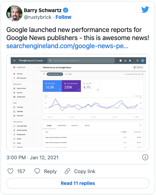Enable the Avg. CTR checkbox
The height and width of the screenshot is (195, 156).
[x=84, y=84]
